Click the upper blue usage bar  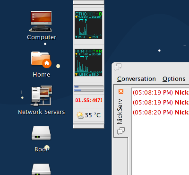click(x=89, y=87)
